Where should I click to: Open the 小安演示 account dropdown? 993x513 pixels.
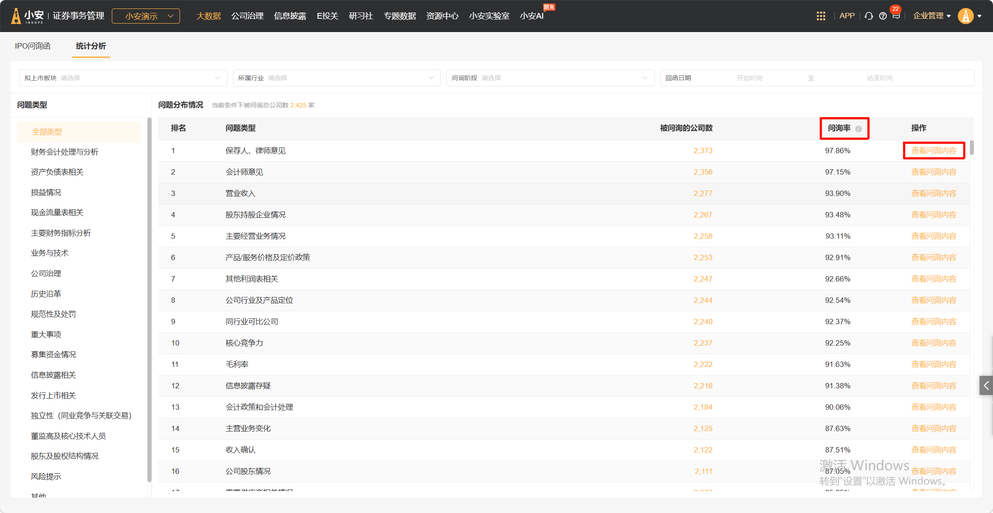coord(146,16)
